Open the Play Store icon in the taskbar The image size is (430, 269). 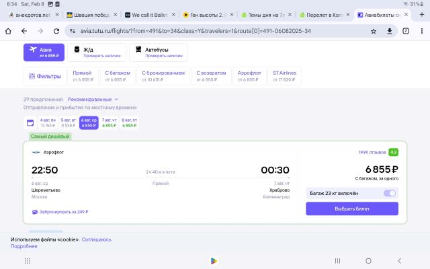pos(214,260)
